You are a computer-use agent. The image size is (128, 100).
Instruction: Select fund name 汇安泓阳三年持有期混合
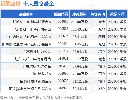click(x=31, y=29)
